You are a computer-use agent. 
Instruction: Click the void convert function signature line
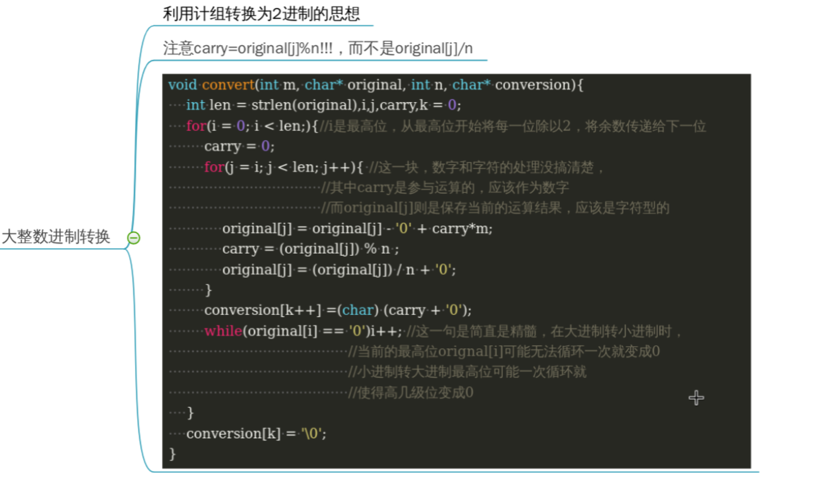[x=375, y=85]
